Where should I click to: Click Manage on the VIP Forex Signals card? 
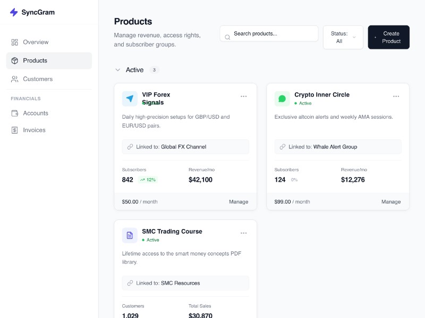239,201
